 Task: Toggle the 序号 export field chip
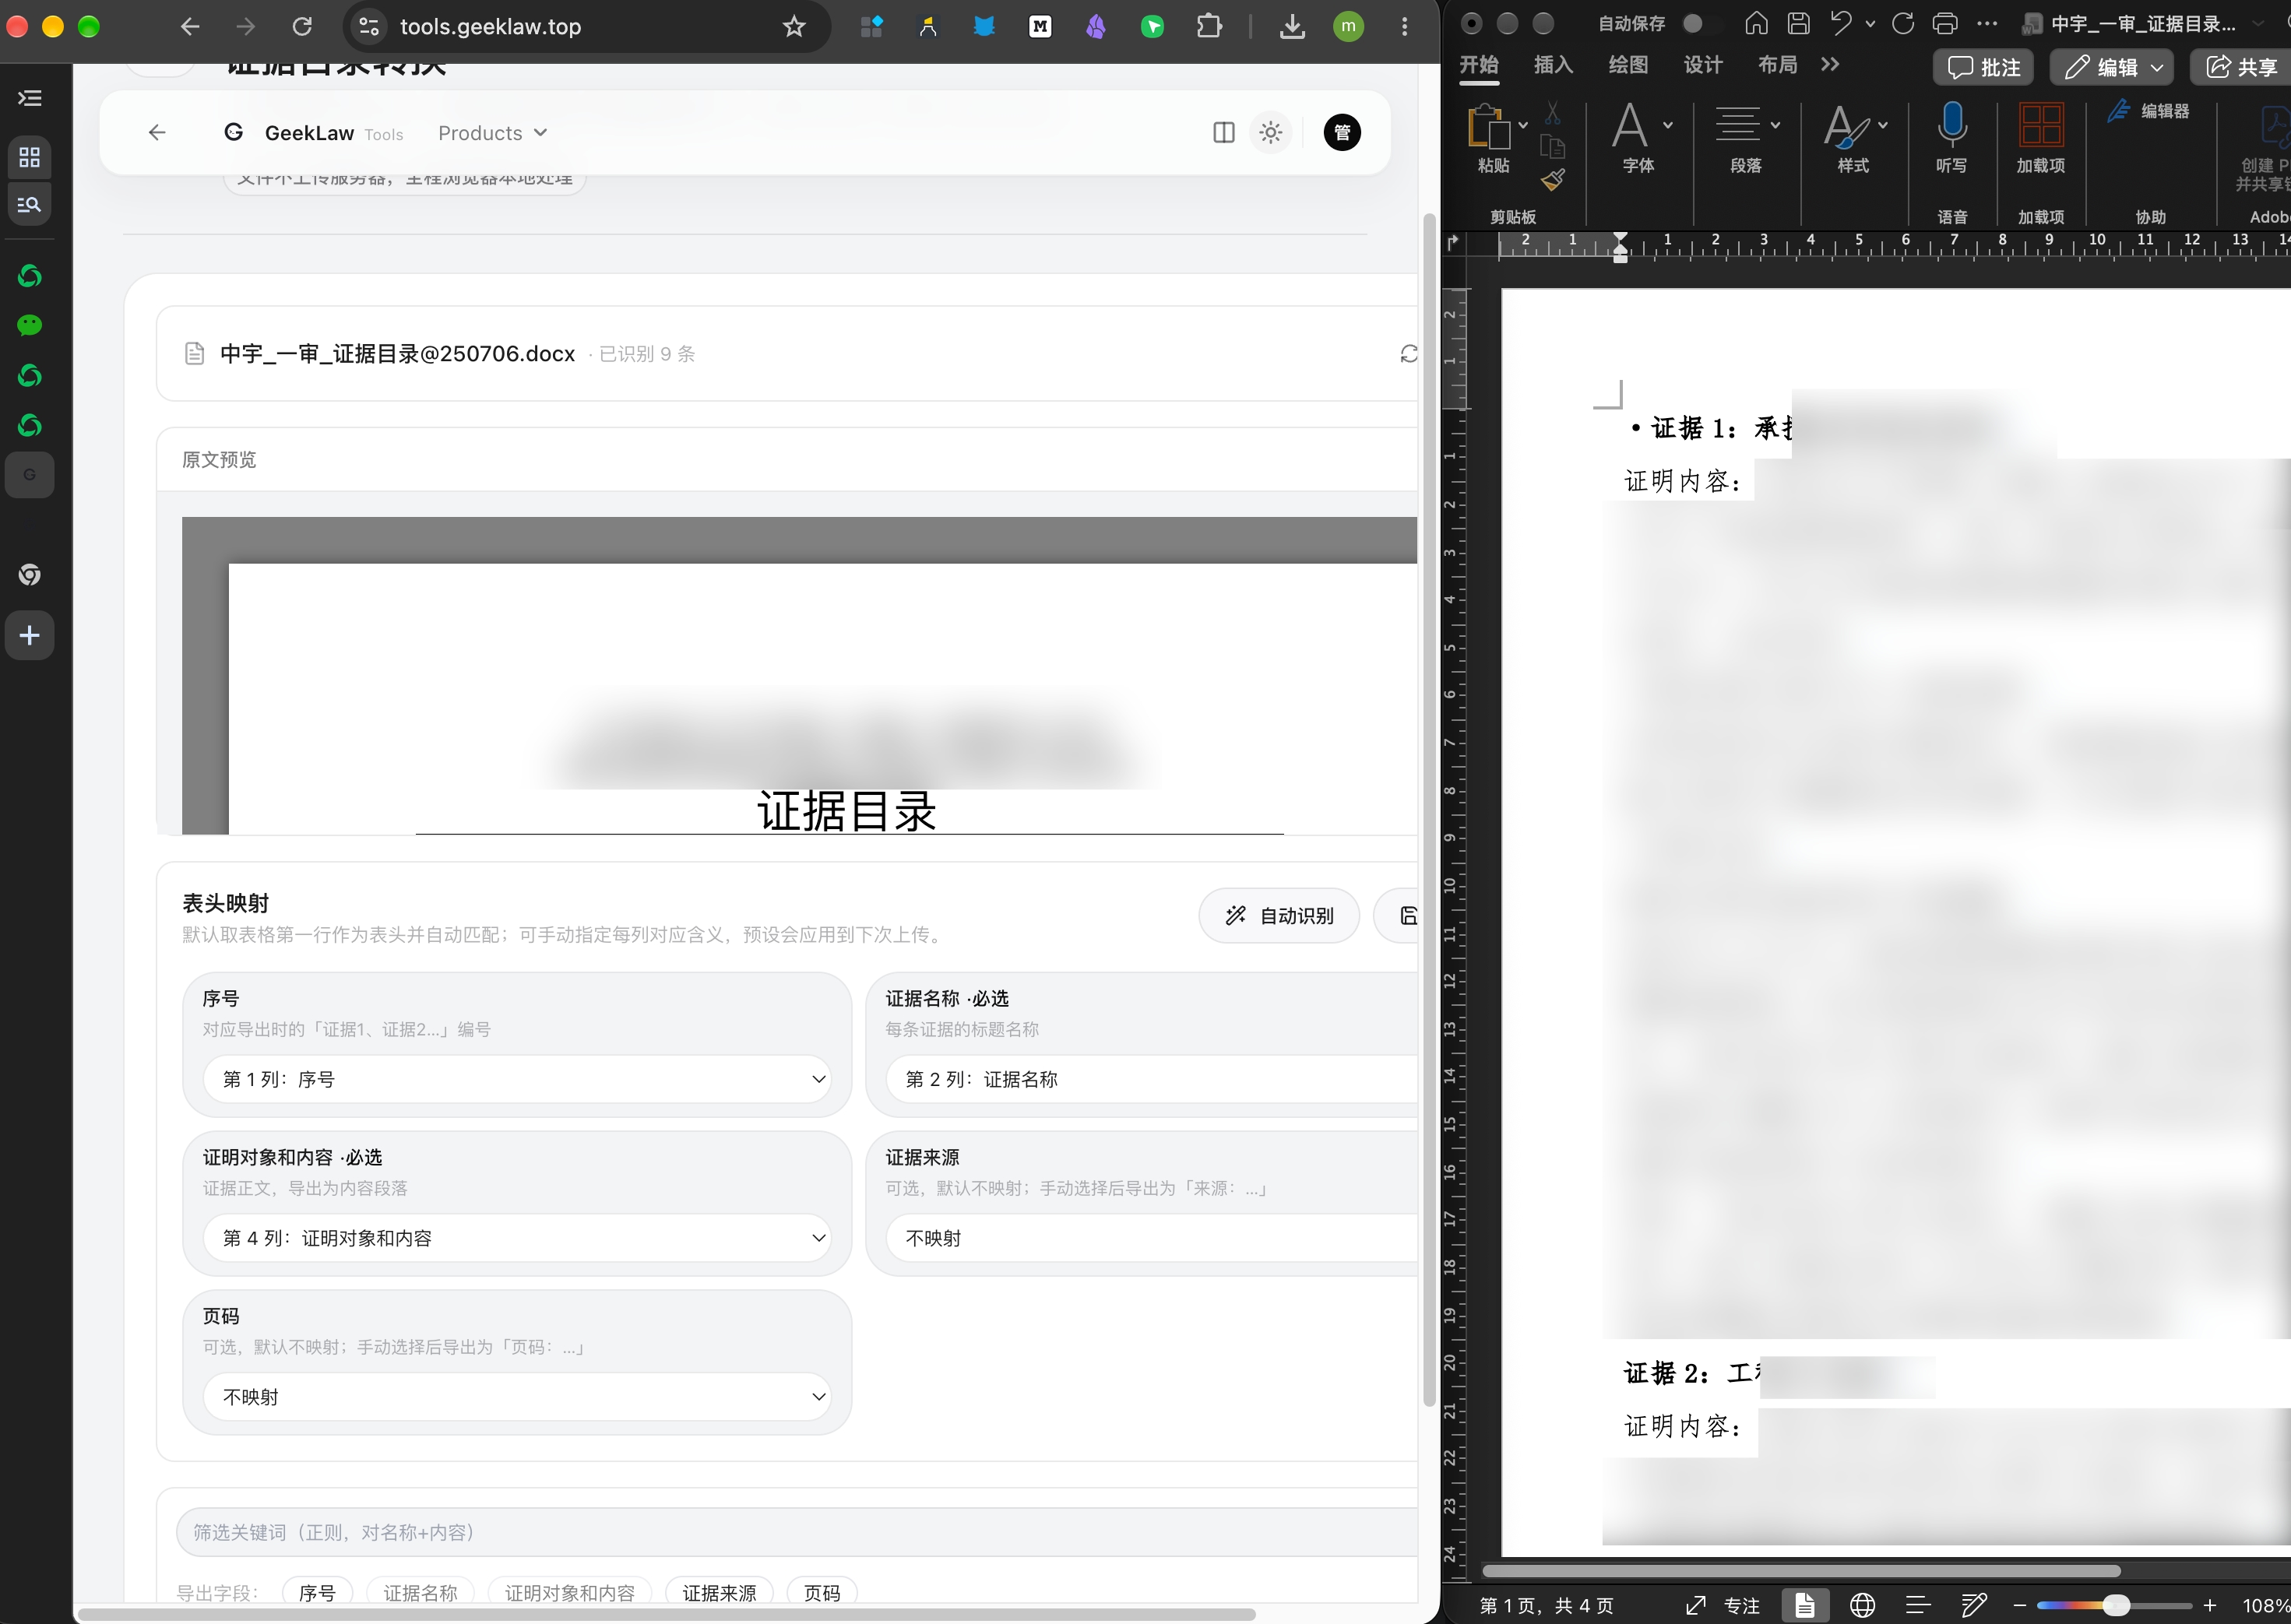317,1592
